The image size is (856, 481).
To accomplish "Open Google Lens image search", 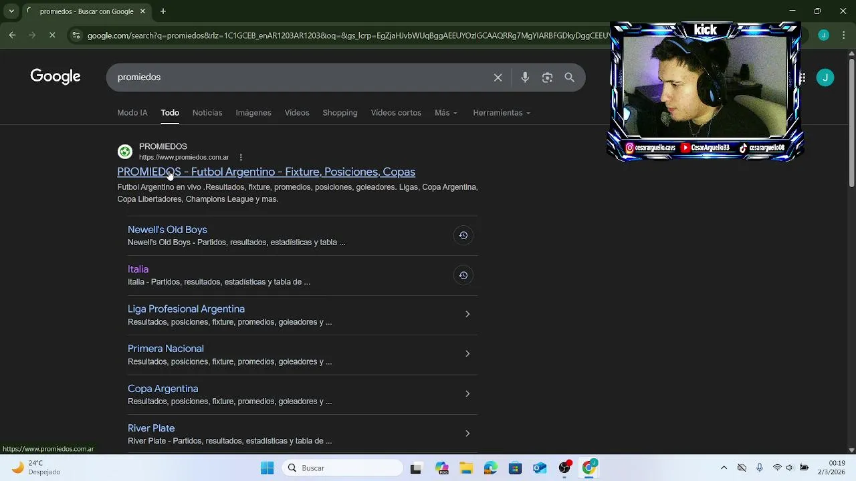I will 547,77.
